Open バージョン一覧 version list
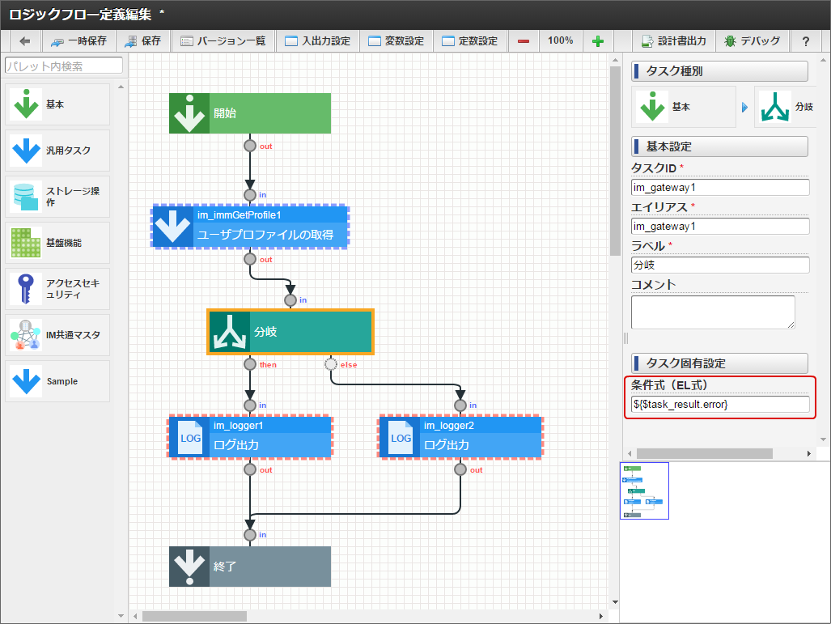This screenshot has width=831, height=624. (223, 40)
